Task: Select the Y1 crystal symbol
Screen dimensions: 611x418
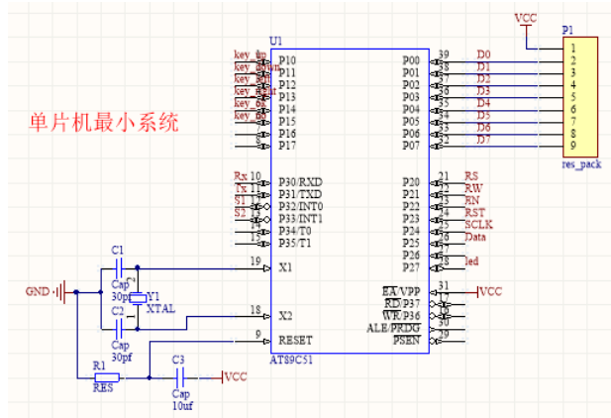Action: coord(138,299)
